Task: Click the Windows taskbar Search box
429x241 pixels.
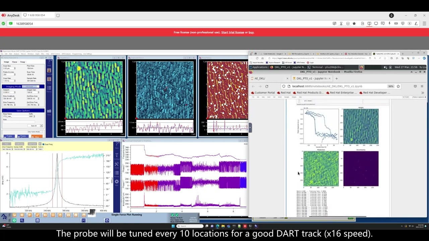Action: click(189, 226)
